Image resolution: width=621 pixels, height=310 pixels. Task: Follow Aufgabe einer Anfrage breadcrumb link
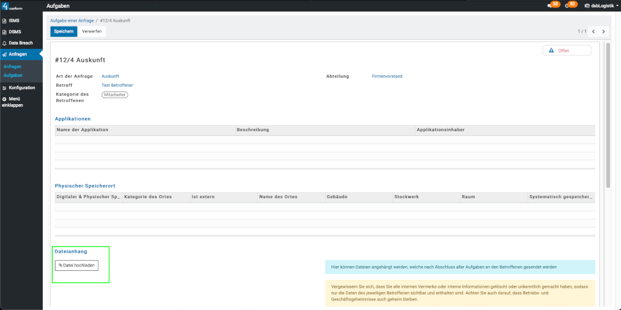[72, 20]
